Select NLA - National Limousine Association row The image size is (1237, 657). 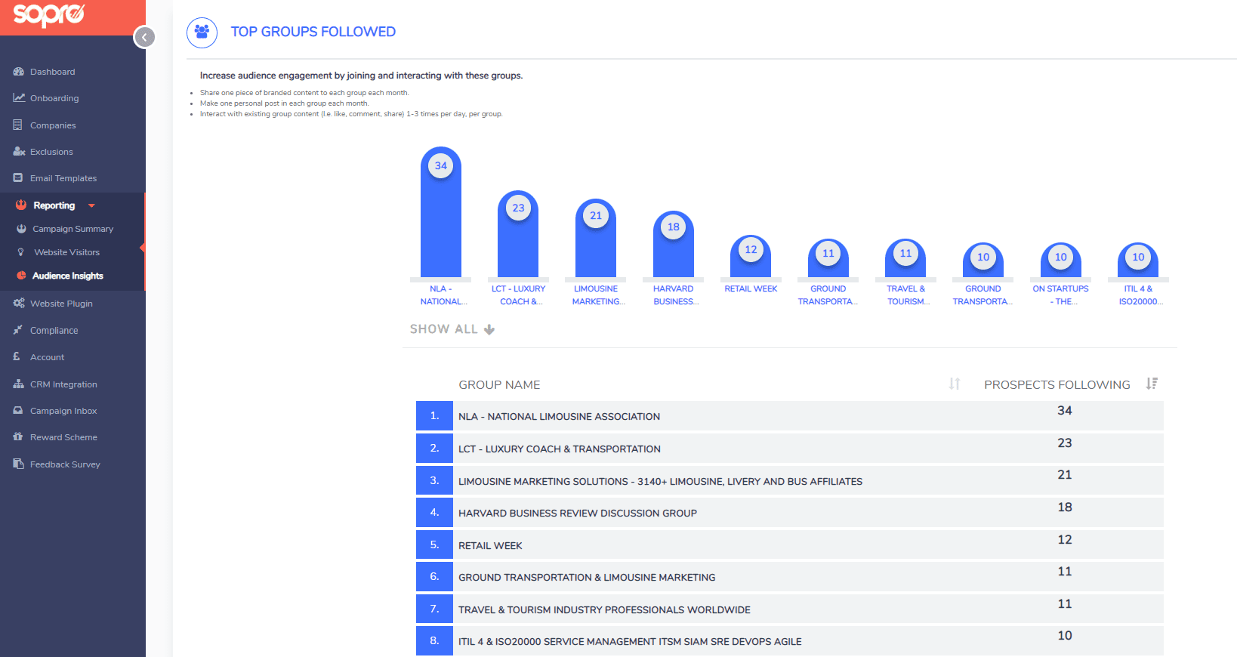coord(789,416)
